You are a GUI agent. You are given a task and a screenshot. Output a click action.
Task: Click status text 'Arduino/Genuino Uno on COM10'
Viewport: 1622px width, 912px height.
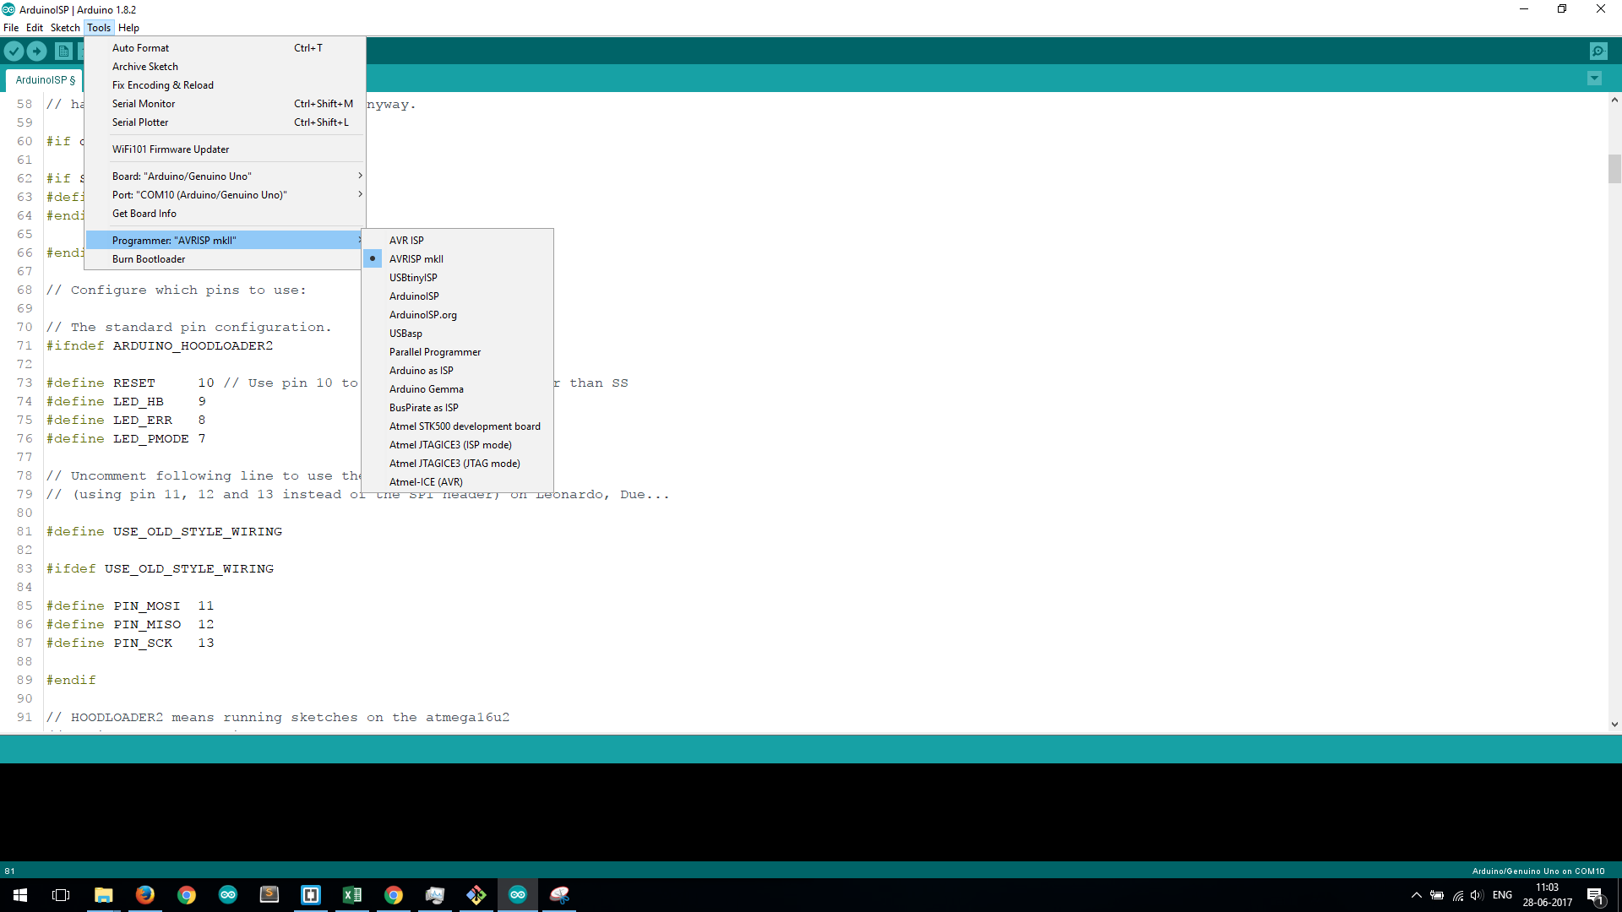click(x=1538, y=871)
